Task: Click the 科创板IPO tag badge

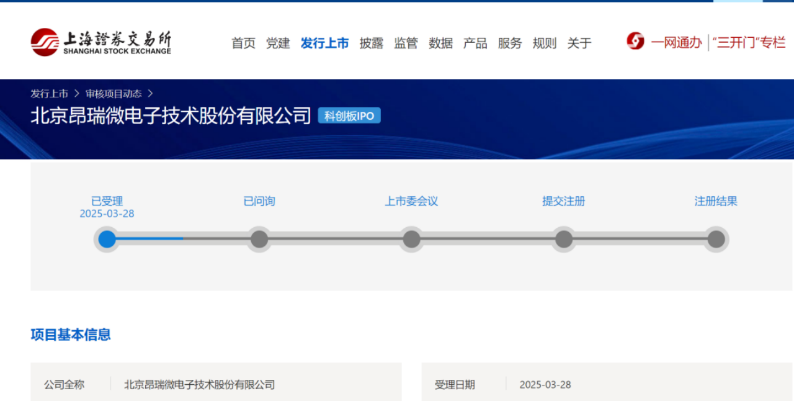Action: coord(349,116)
